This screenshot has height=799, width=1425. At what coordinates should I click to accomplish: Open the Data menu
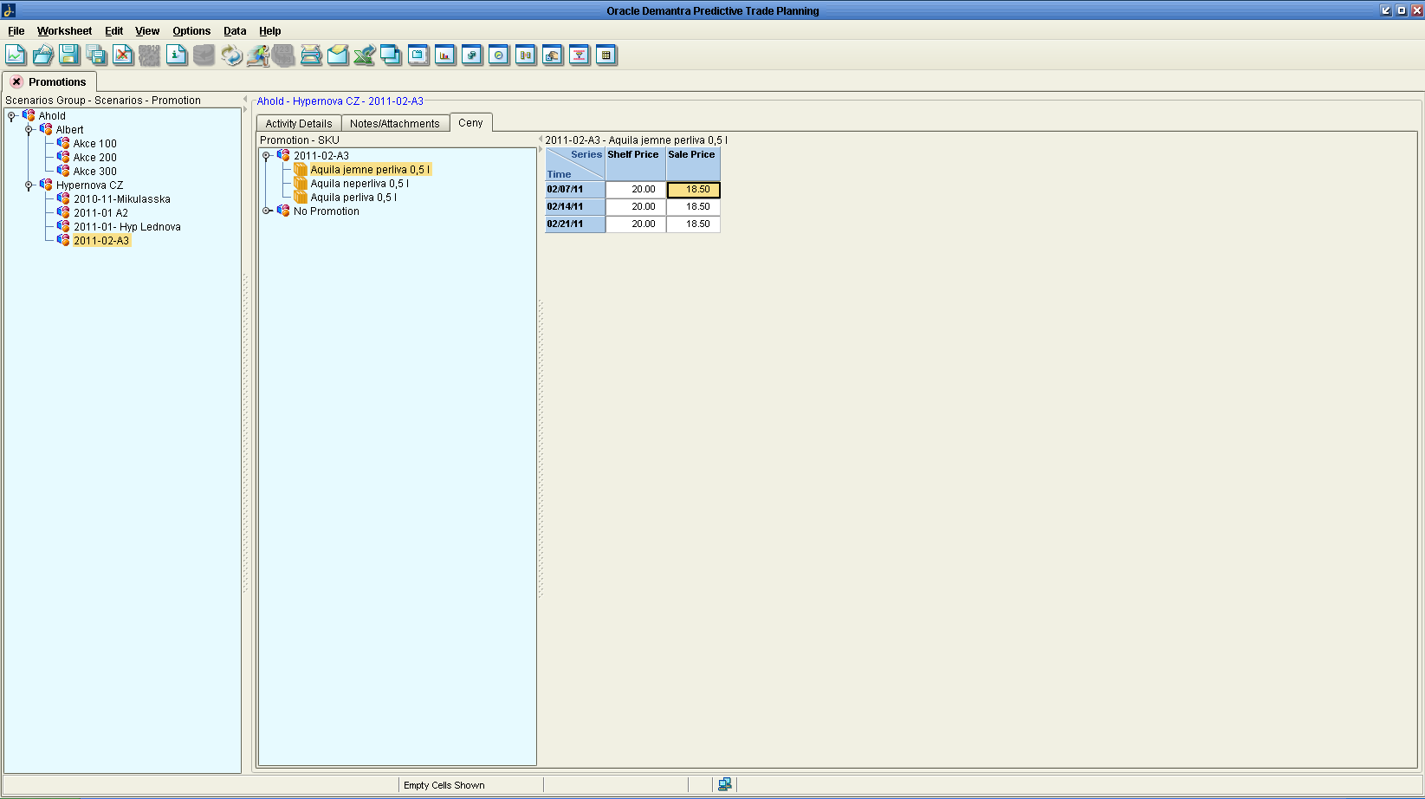coord(235,30)
